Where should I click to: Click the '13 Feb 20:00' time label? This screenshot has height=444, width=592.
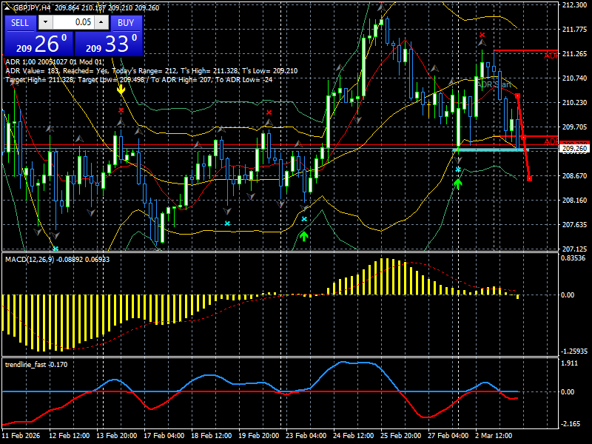[x=117, y=435]
